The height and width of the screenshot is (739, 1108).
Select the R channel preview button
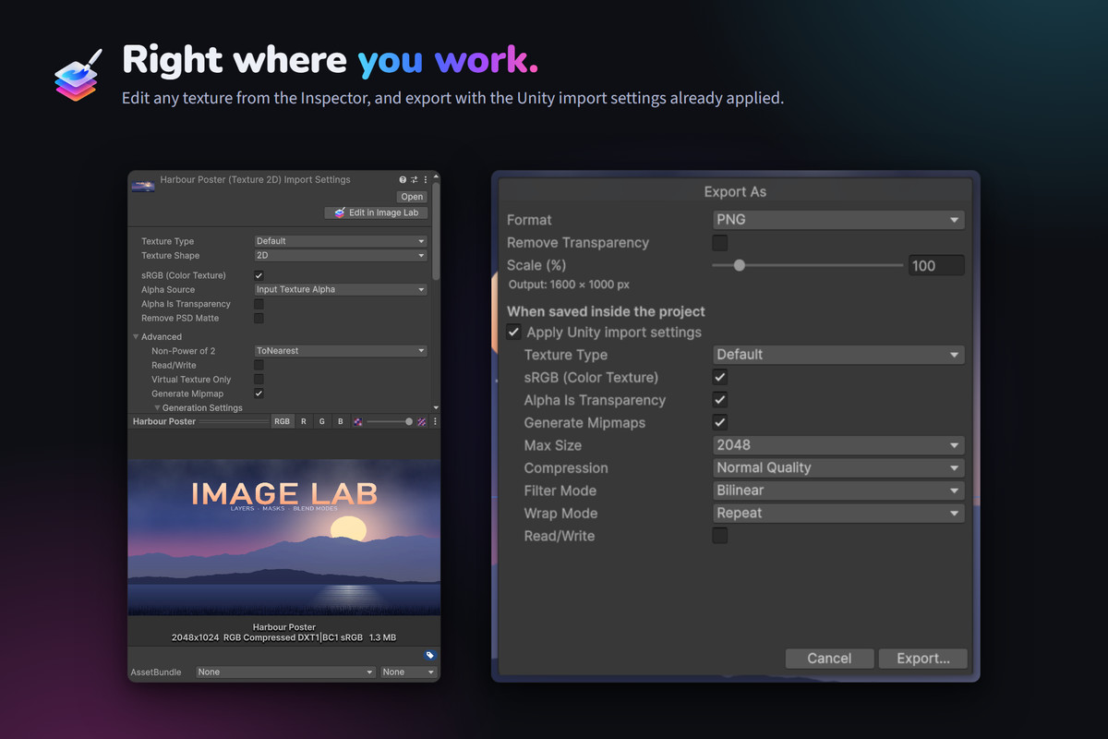[304, 421]
